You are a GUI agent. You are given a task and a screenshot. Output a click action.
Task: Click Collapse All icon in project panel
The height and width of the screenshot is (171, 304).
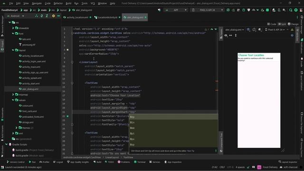click(47, 16)
